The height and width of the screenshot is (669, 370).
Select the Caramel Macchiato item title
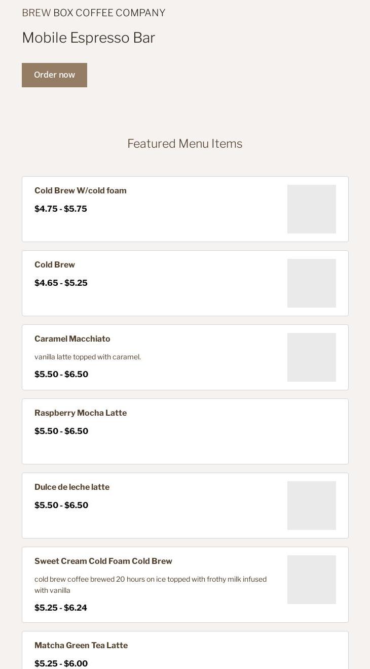72,339
